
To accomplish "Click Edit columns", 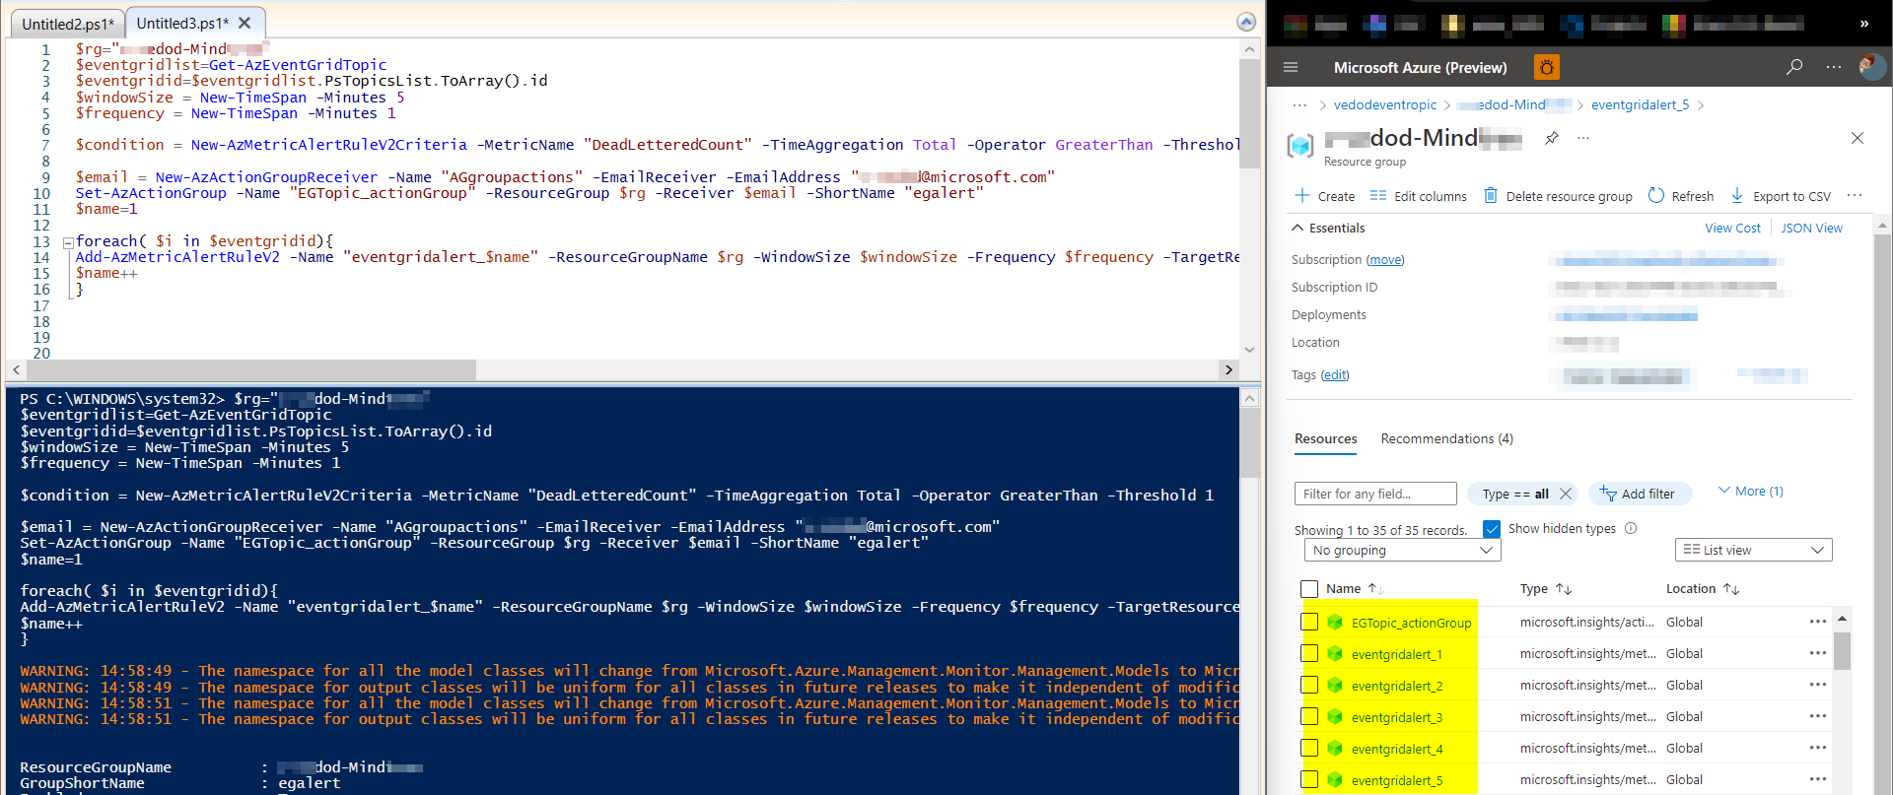I will click(x=1418, y=196).
